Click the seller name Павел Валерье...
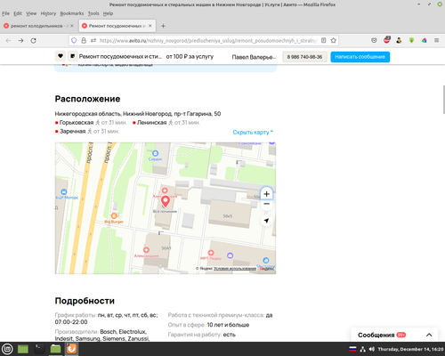The height and width of the screenshot is (356, 445). pyautogui.click(x=254, y=57)
